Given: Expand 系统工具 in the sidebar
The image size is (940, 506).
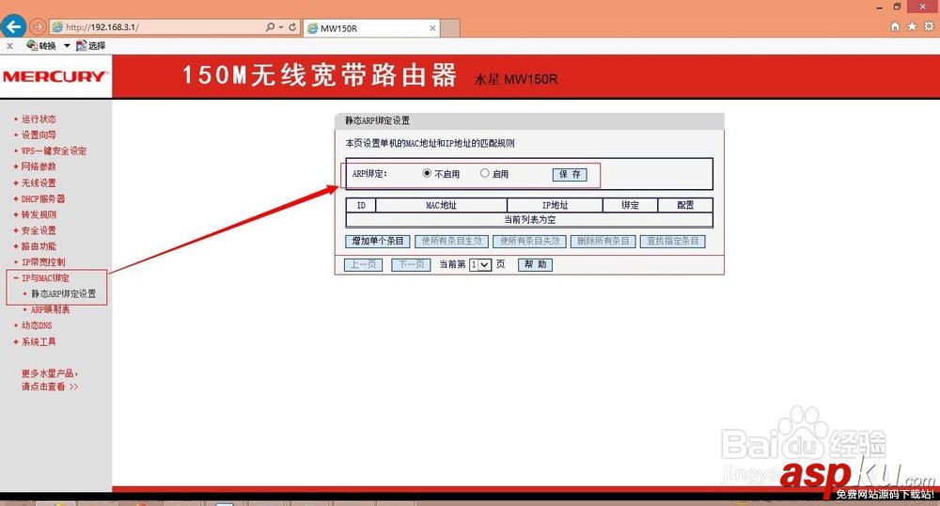Looking at the screenshot, I should point(39,341).
